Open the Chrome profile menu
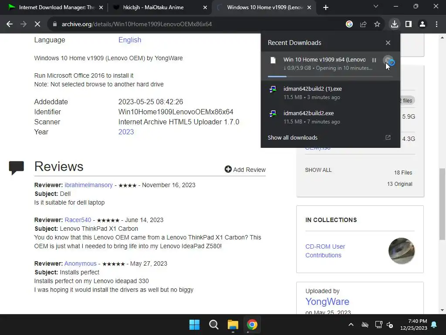446x335 pixels. pos(422,24)
